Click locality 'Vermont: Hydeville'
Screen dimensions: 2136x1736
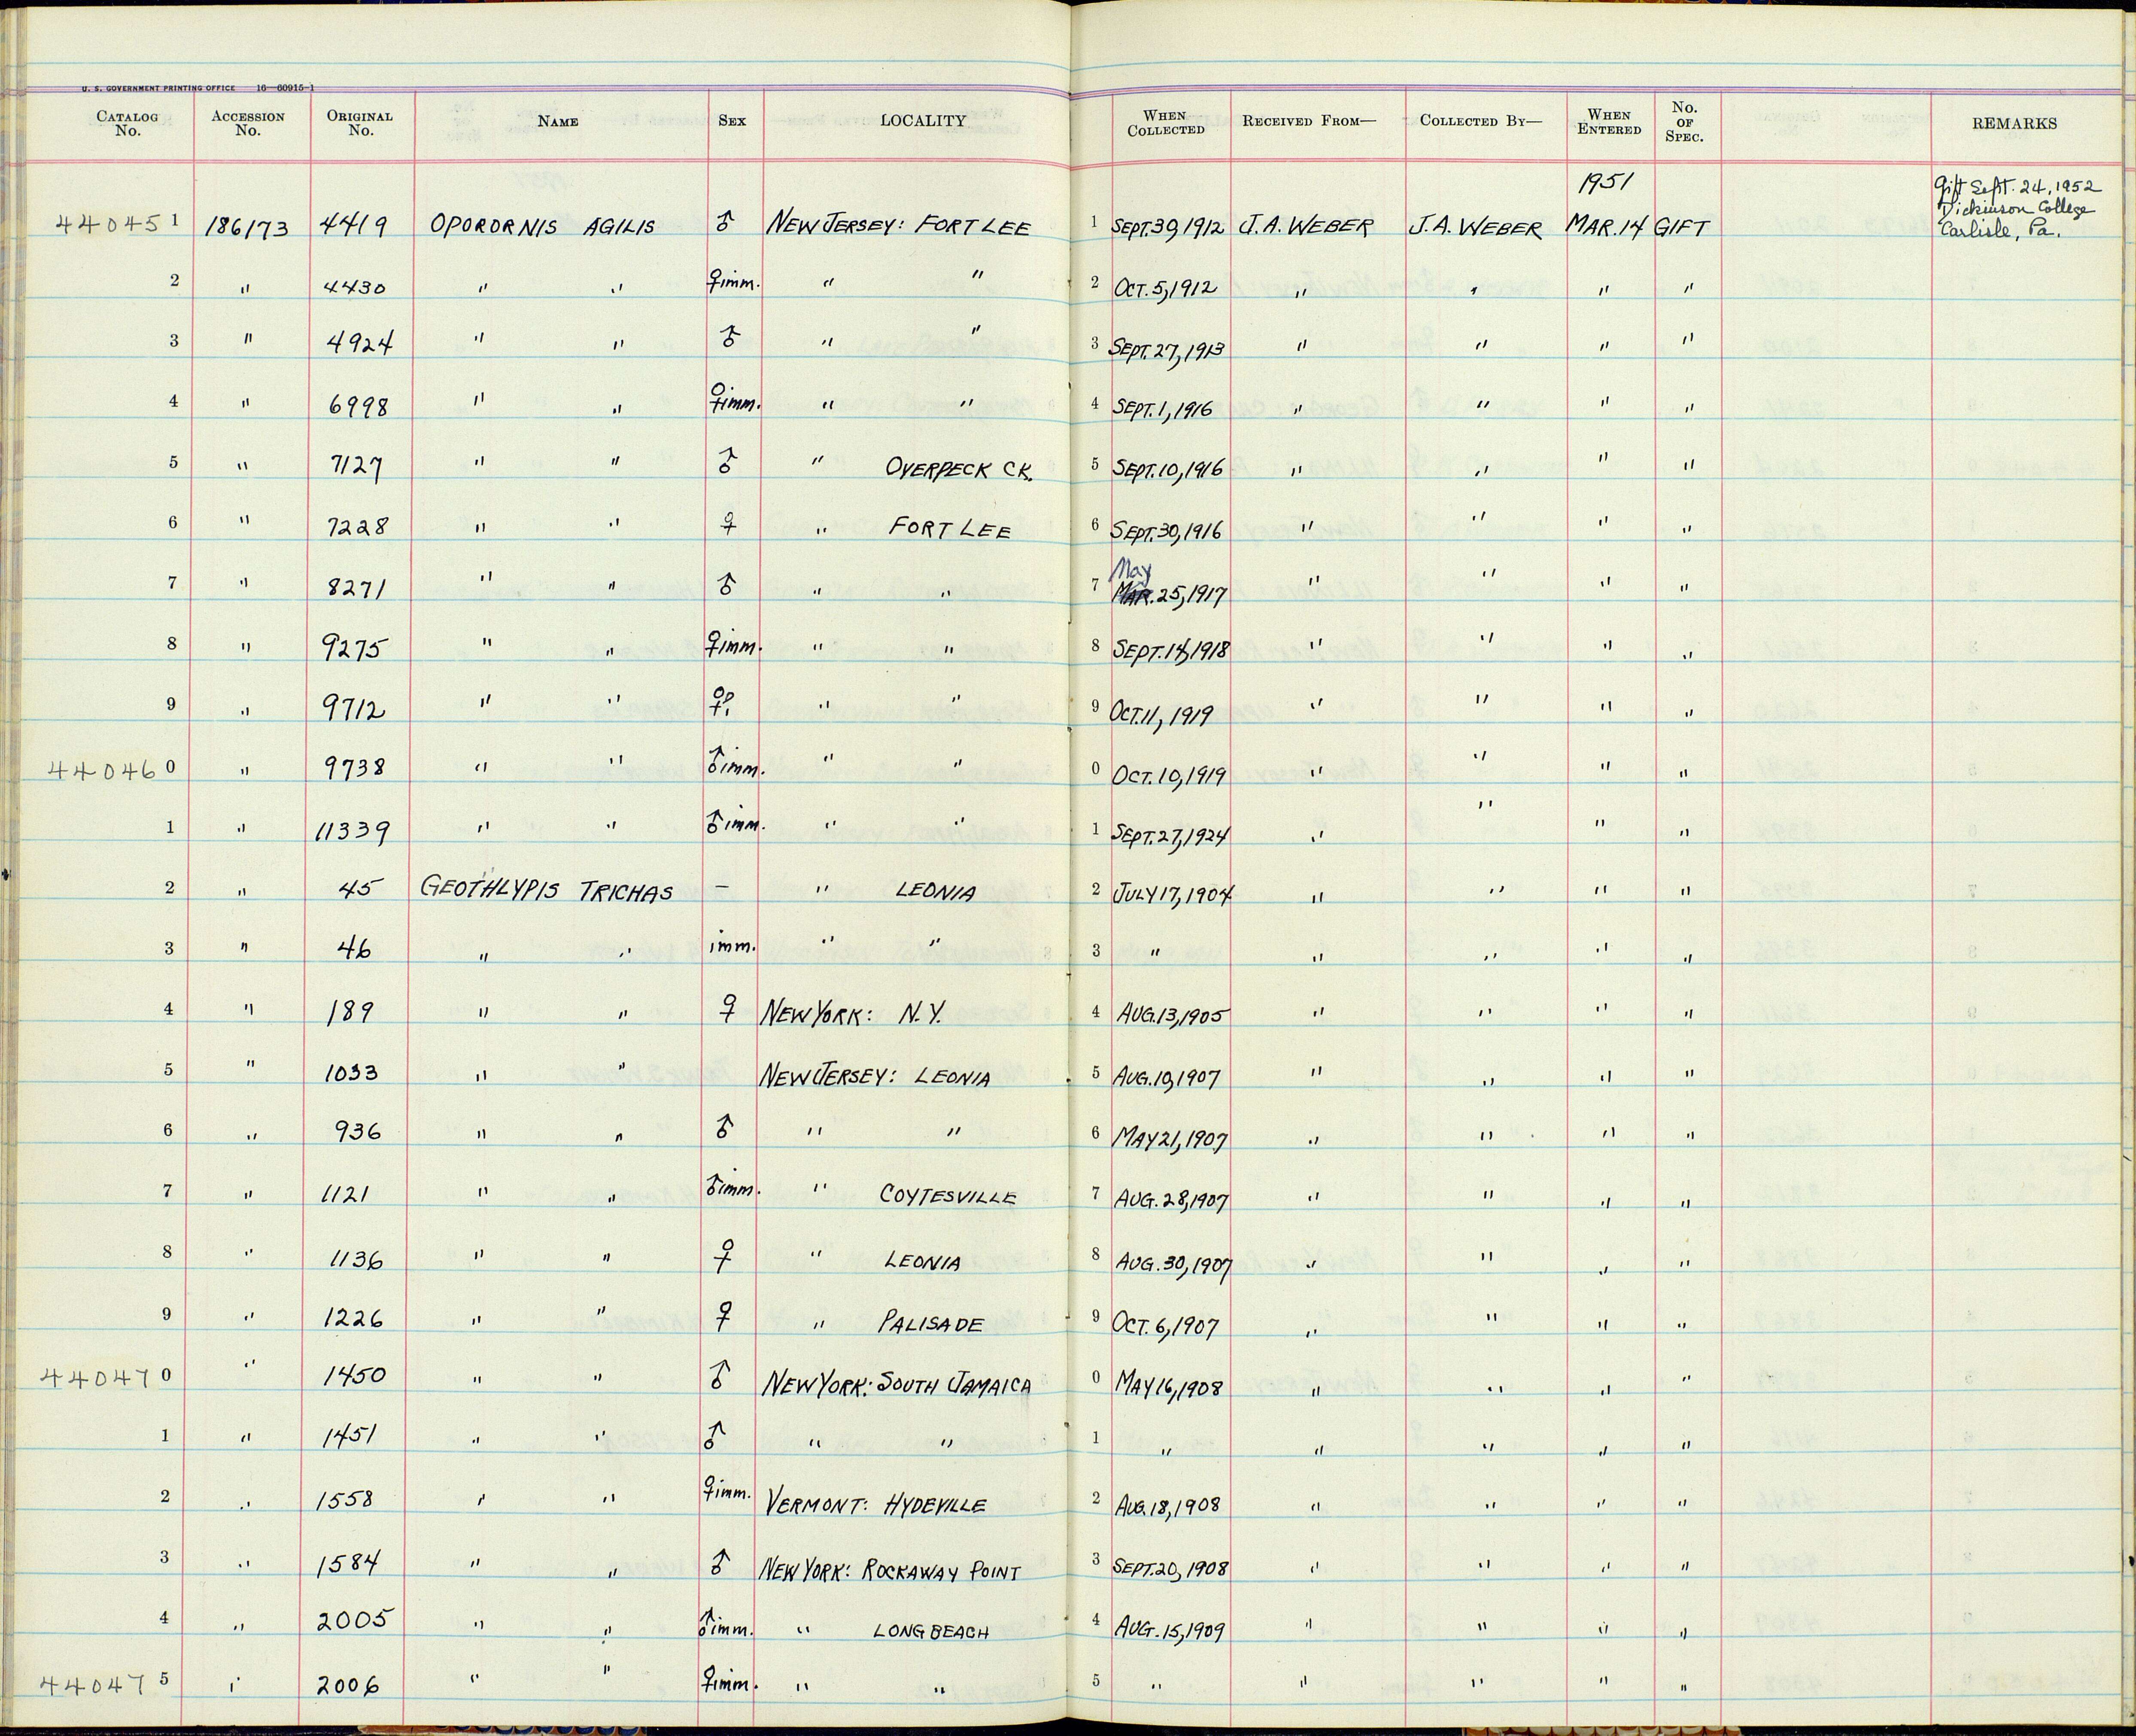[876, 1505]
